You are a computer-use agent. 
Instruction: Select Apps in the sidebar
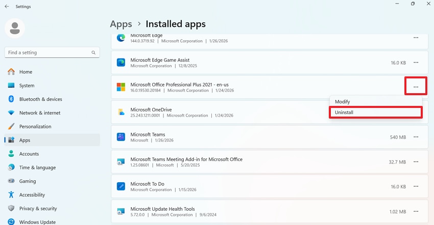coord(52,140)
